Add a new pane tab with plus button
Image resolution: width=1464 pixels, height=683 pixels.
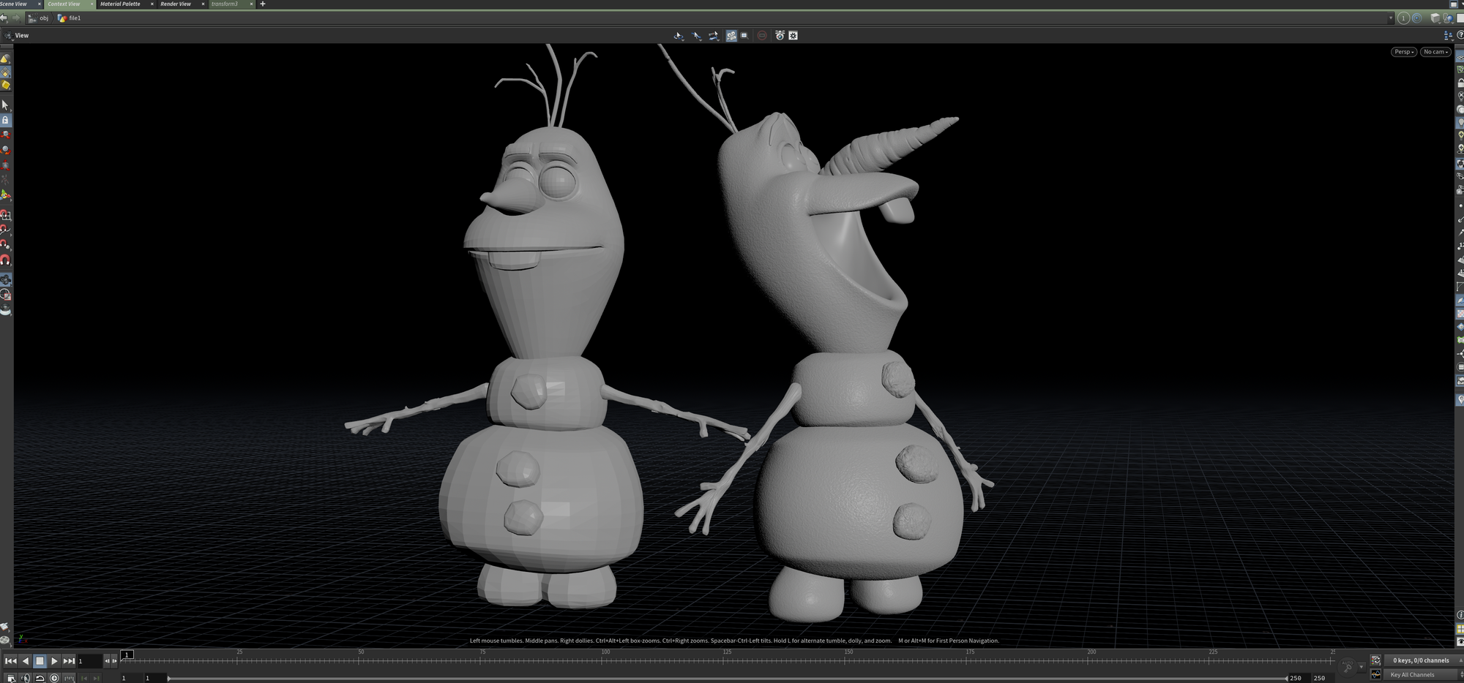[x=263, y=4]
